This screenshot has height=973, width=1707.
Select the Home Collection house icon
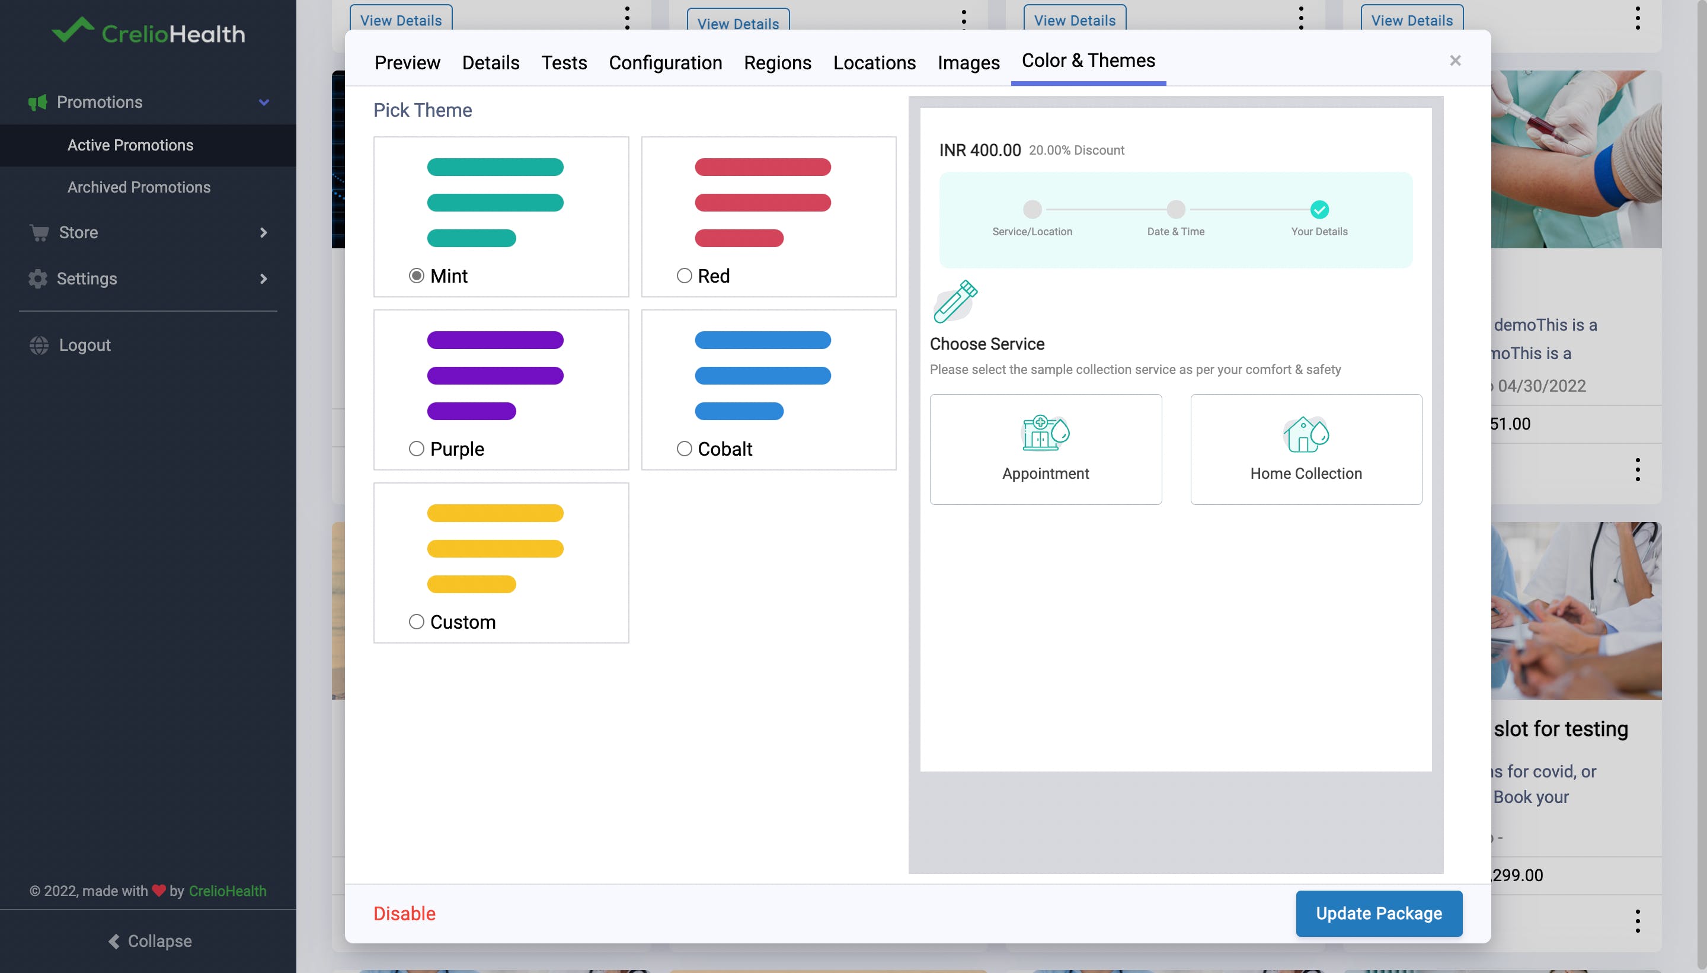coord(1305,434)
